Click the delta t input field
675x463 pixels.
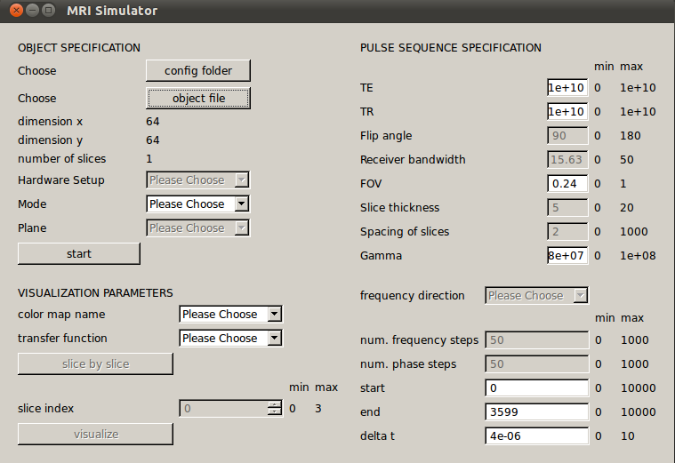[536, 435]
